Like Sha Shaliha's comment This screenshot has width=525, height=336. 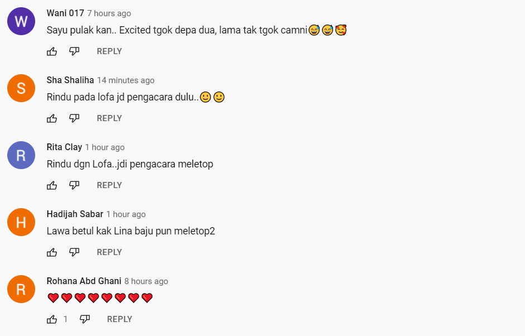(x=52, y=118)
